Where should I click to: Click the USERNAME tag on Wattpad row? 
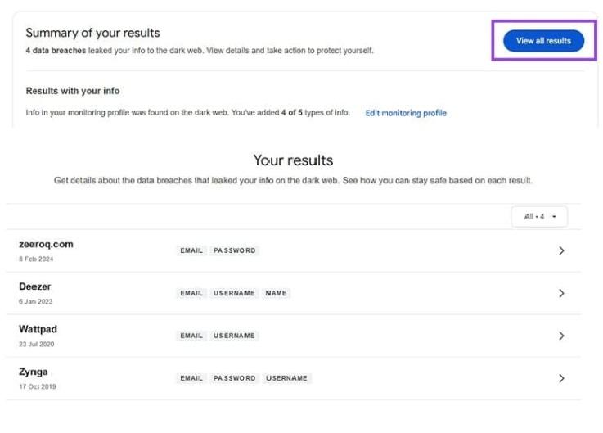[234, 336]
